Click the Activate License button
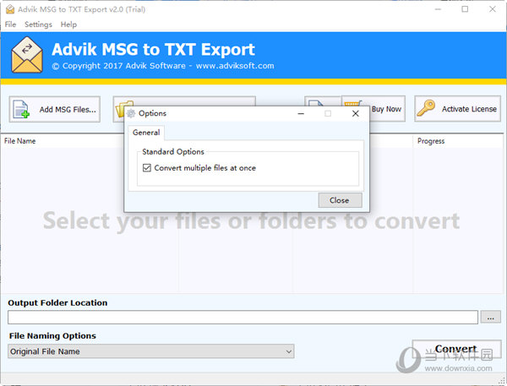Screen dimensions: 507x386 [x=457, y=109]
